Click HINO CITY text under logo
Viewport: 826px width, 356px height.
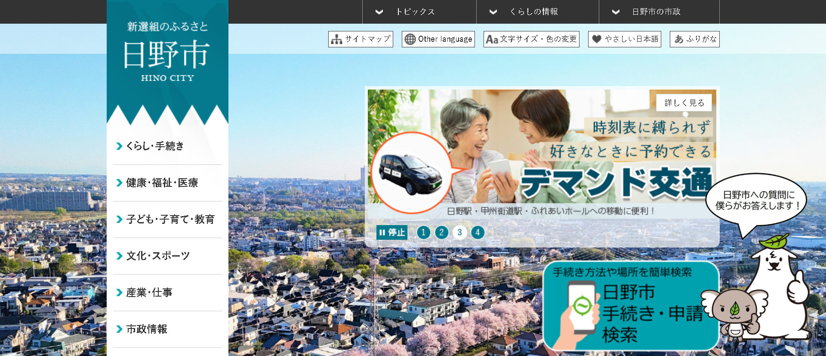[x=167, y=78]
